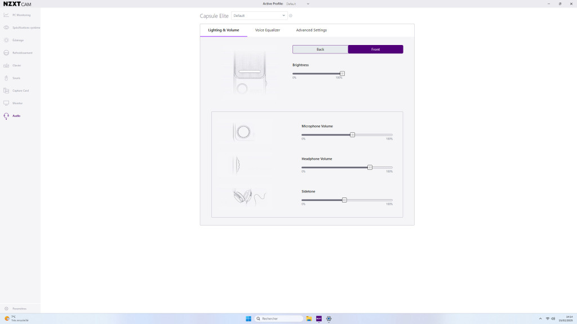
Task: Click the Souris mouse icon
Action: click(6, 78)
